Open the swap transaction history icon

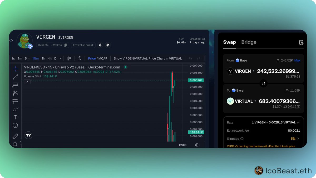pos(302,42)
